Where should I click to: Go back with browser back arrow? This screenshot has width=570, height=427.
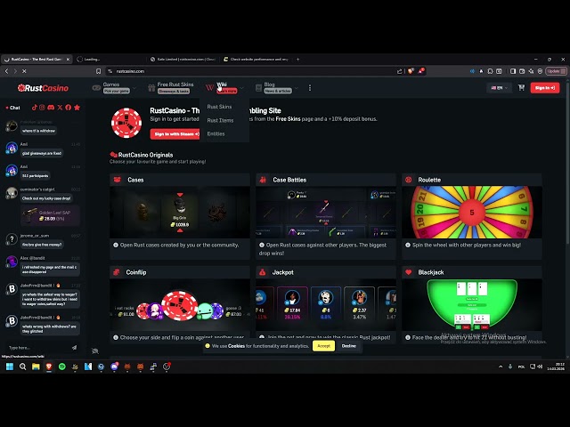(6, 71)
